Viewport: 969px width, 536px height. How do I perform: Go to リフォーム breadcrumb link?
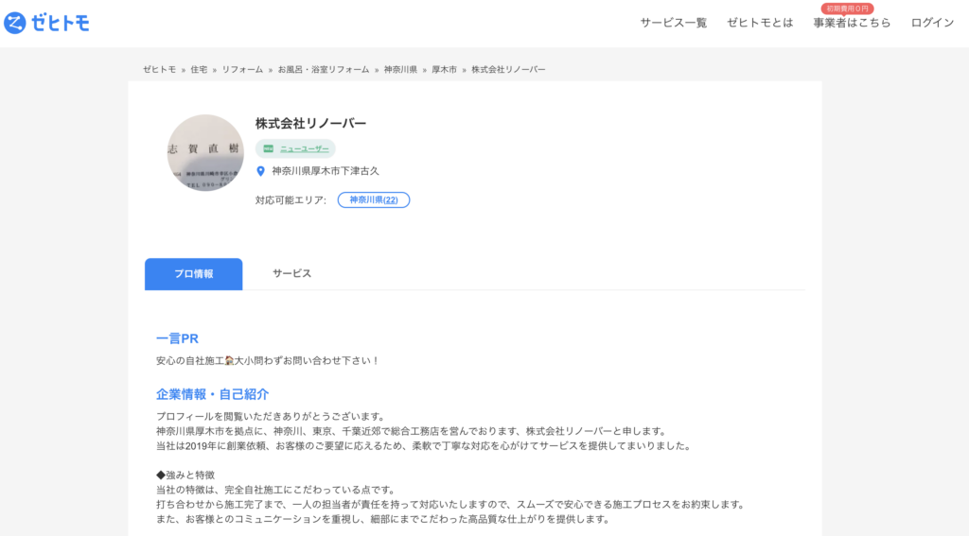242,70
